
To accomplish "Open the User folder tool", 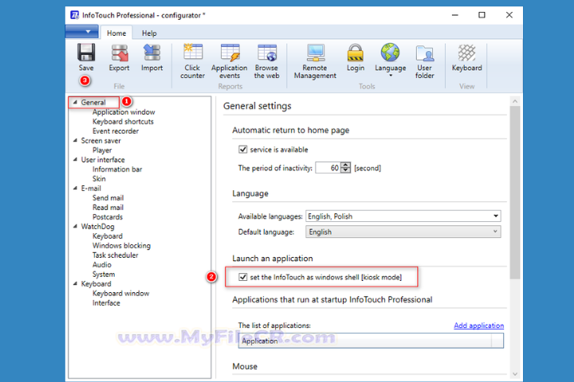I will point(425,61).
